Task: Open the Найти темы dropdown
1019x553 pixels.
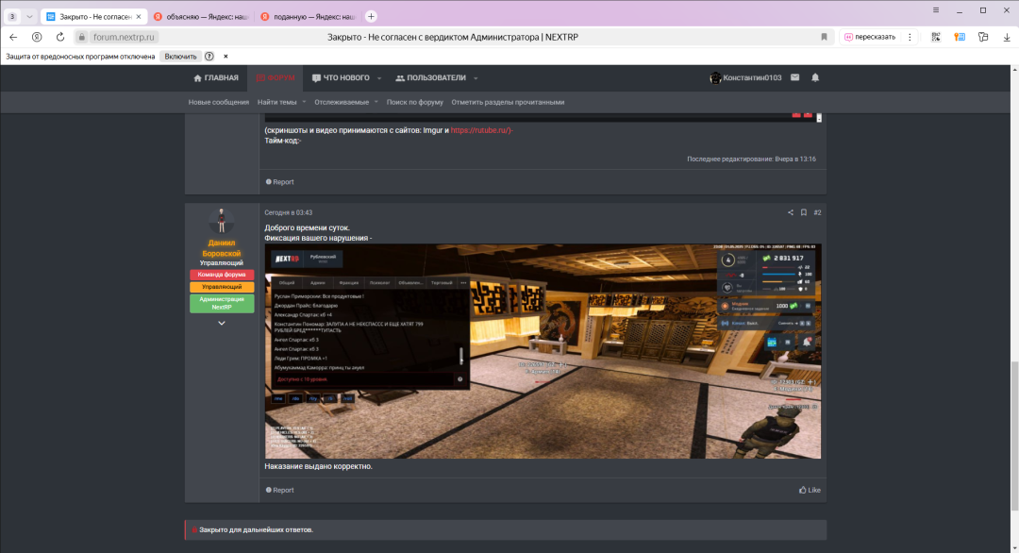Action: click(x=281, y=102)
